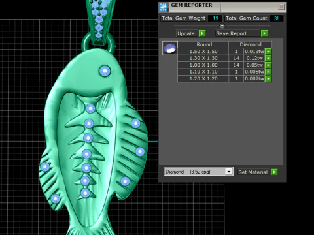The height and width of the screenshot is (235, 314).
Task: Click the green arrow next to Set Material
Action: 274,172
